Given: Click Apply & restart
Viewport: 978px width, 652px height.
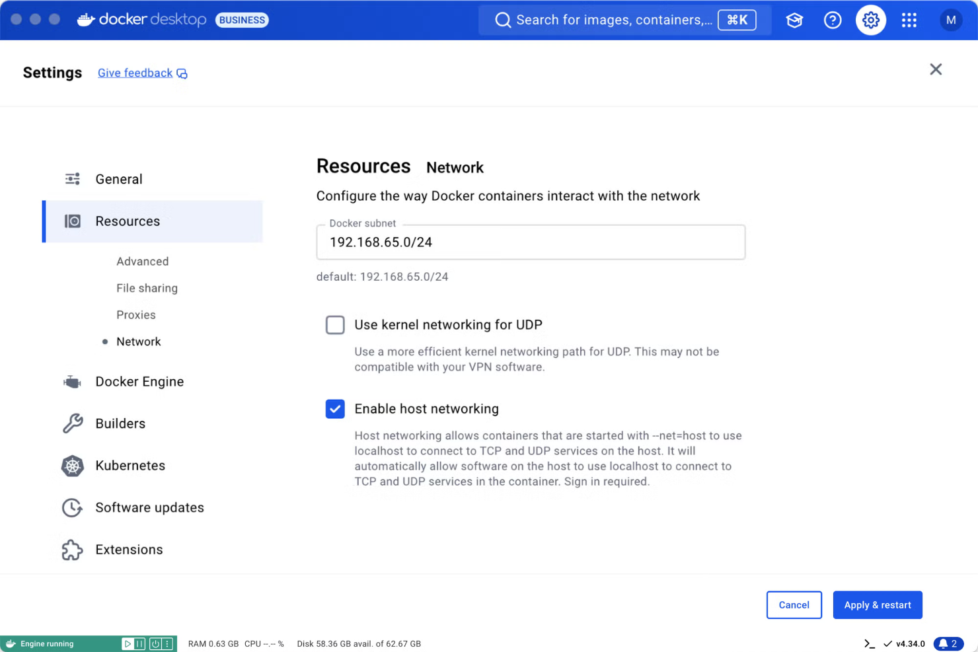Looking at the screenshot, I should [878, 604].
